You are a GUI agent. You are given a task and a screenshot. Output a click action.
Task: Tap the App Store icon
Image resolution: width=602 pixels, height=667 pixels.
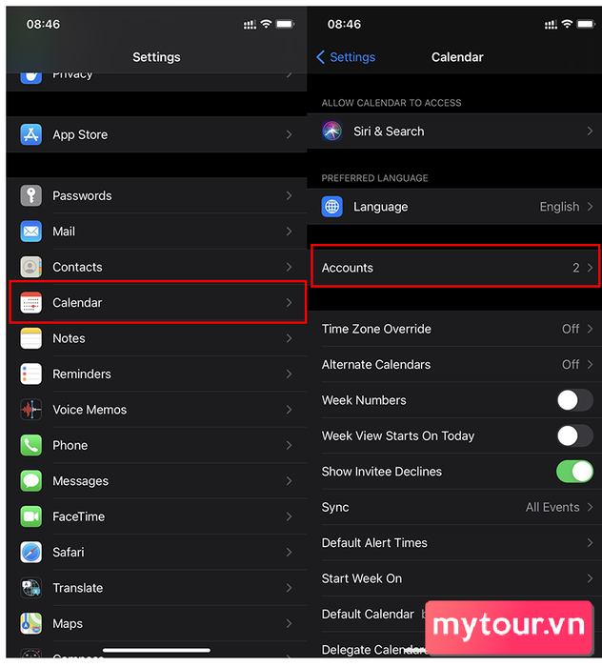click(31, 134)
